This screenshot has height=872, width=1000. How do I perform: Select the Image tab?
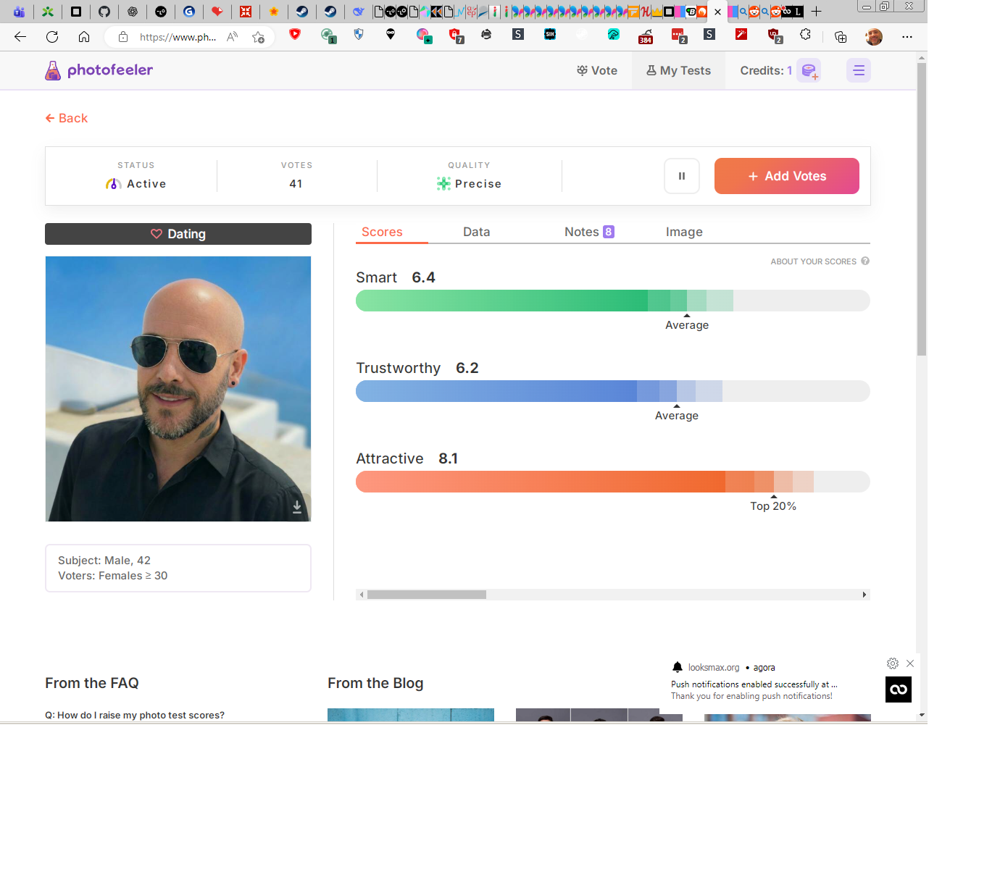684,232
